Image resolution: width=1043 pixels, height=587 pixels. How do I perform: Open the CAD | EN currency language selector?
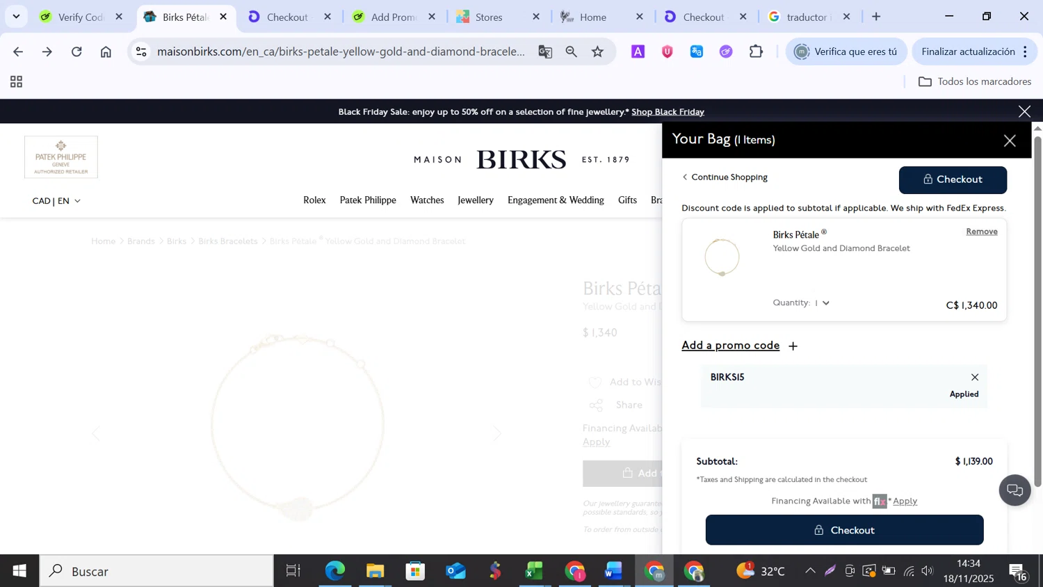(56, 201)
